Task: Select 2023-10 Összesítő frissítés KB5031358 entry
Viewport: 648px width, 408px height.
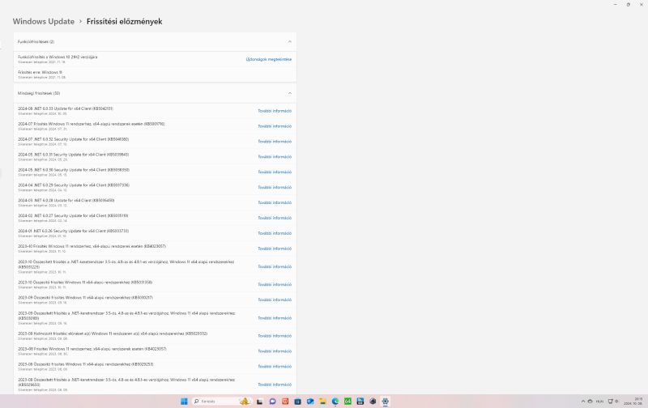Action: [155, 284]
